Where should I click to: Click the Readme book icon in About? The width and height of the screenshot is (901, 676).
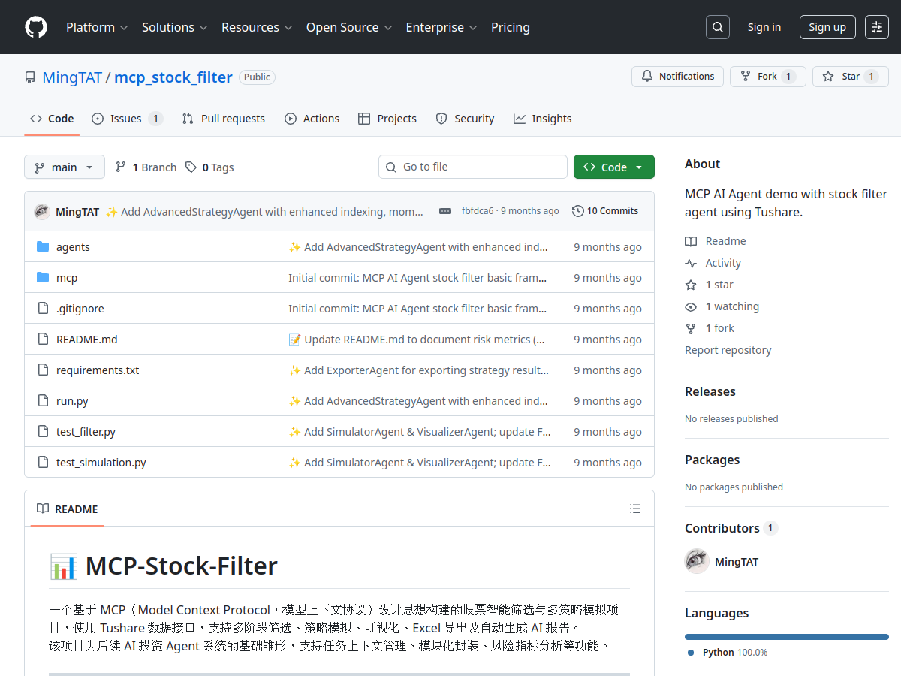point(690,240)
